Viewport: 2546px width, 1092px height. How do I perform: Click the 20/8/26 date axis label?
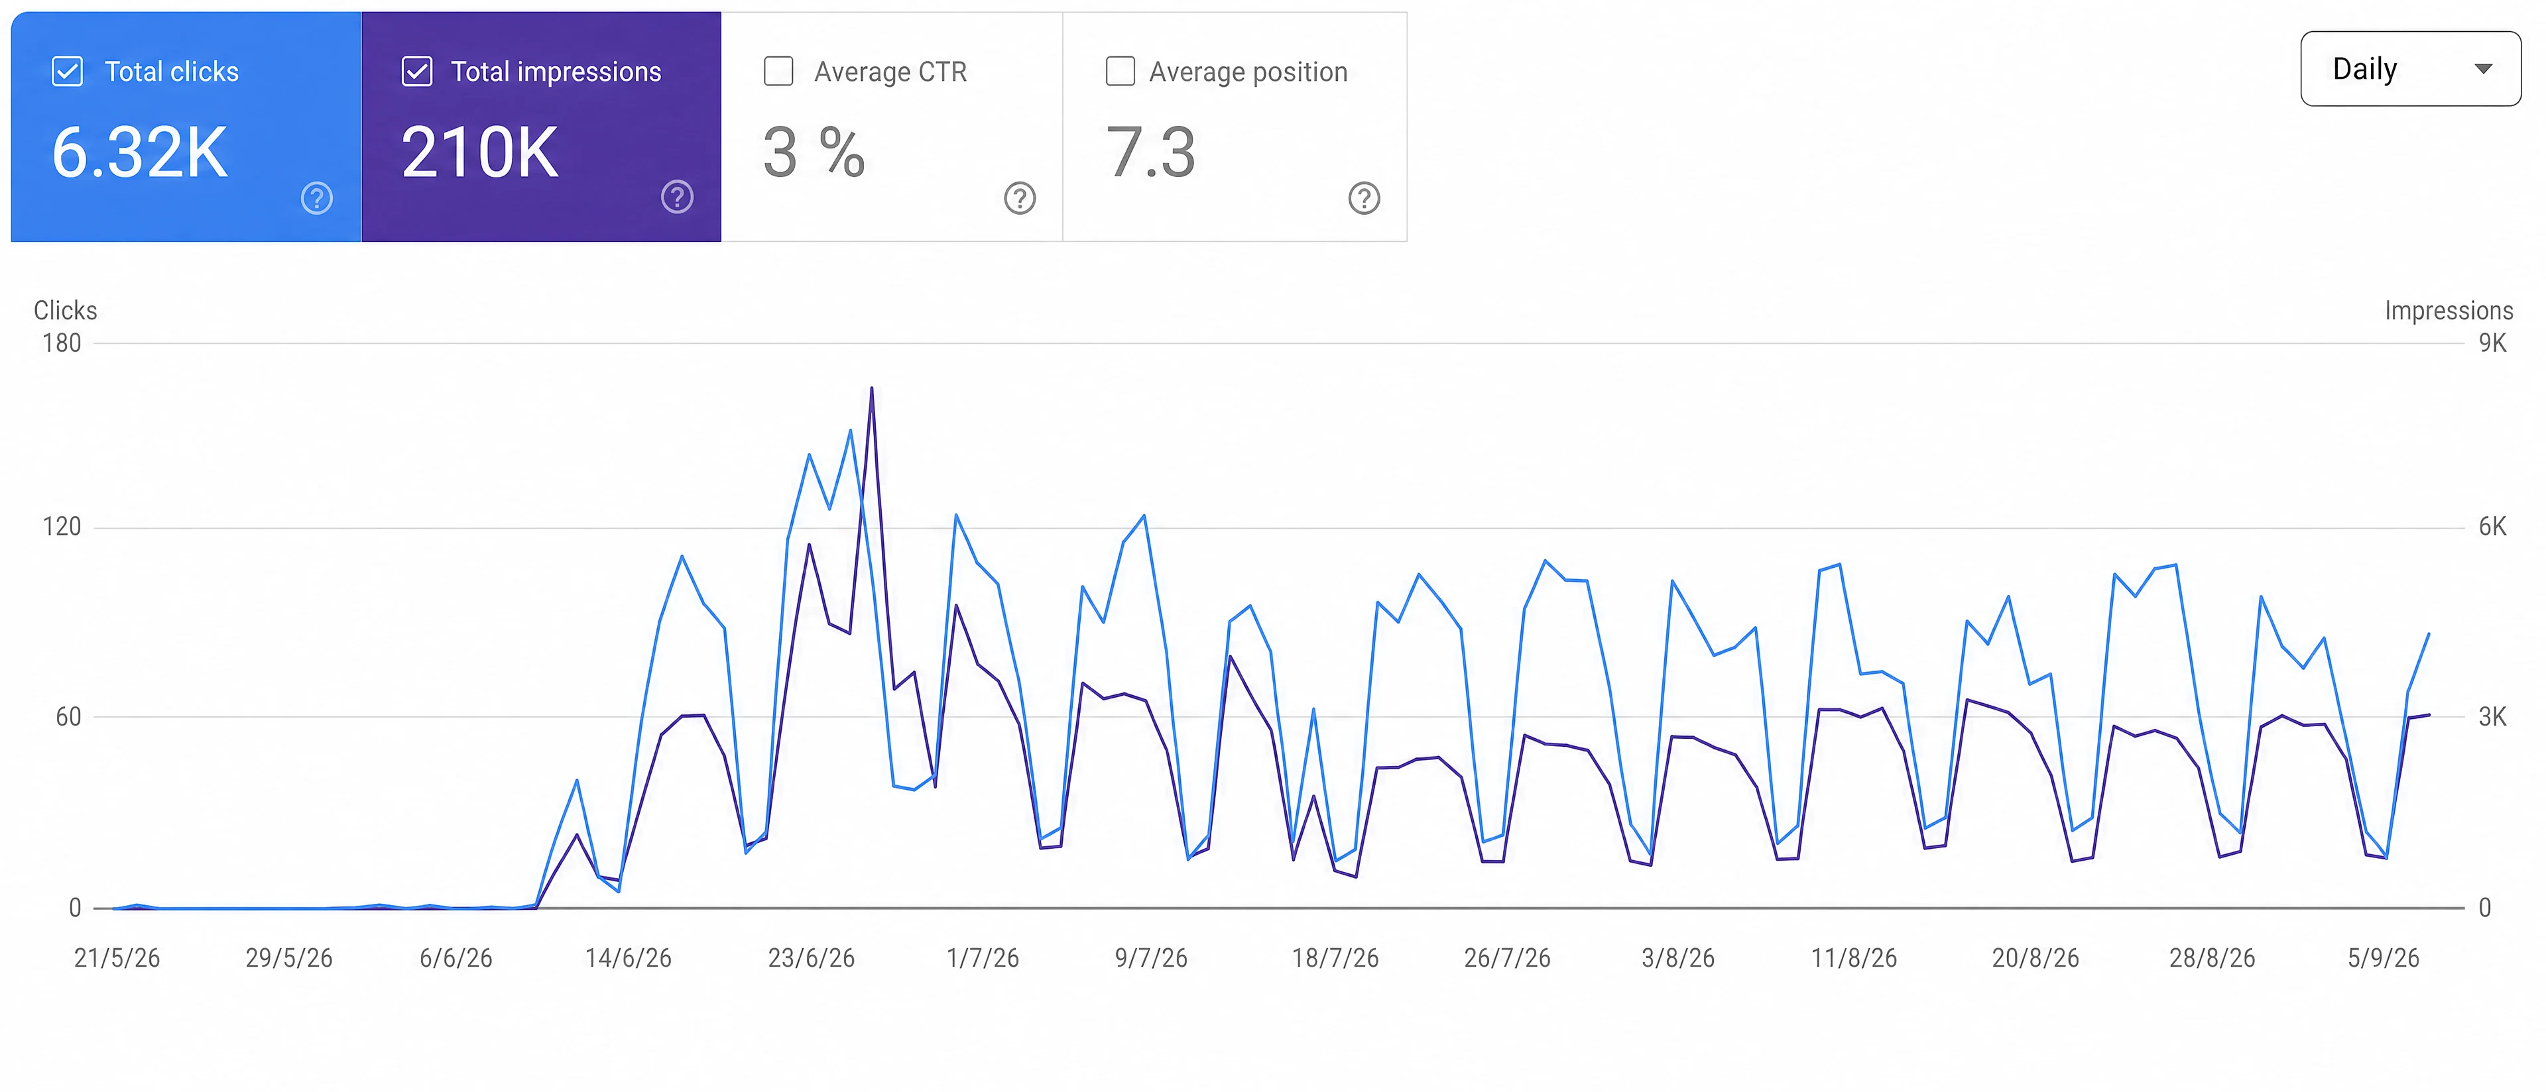tap(2035, 957)
